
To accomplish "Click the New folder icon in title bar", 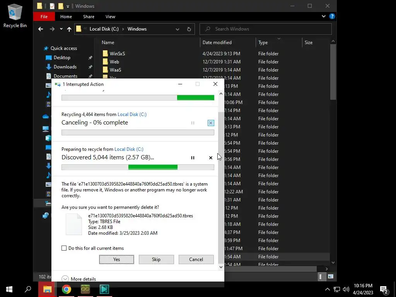I will click(x=61, y=6).
